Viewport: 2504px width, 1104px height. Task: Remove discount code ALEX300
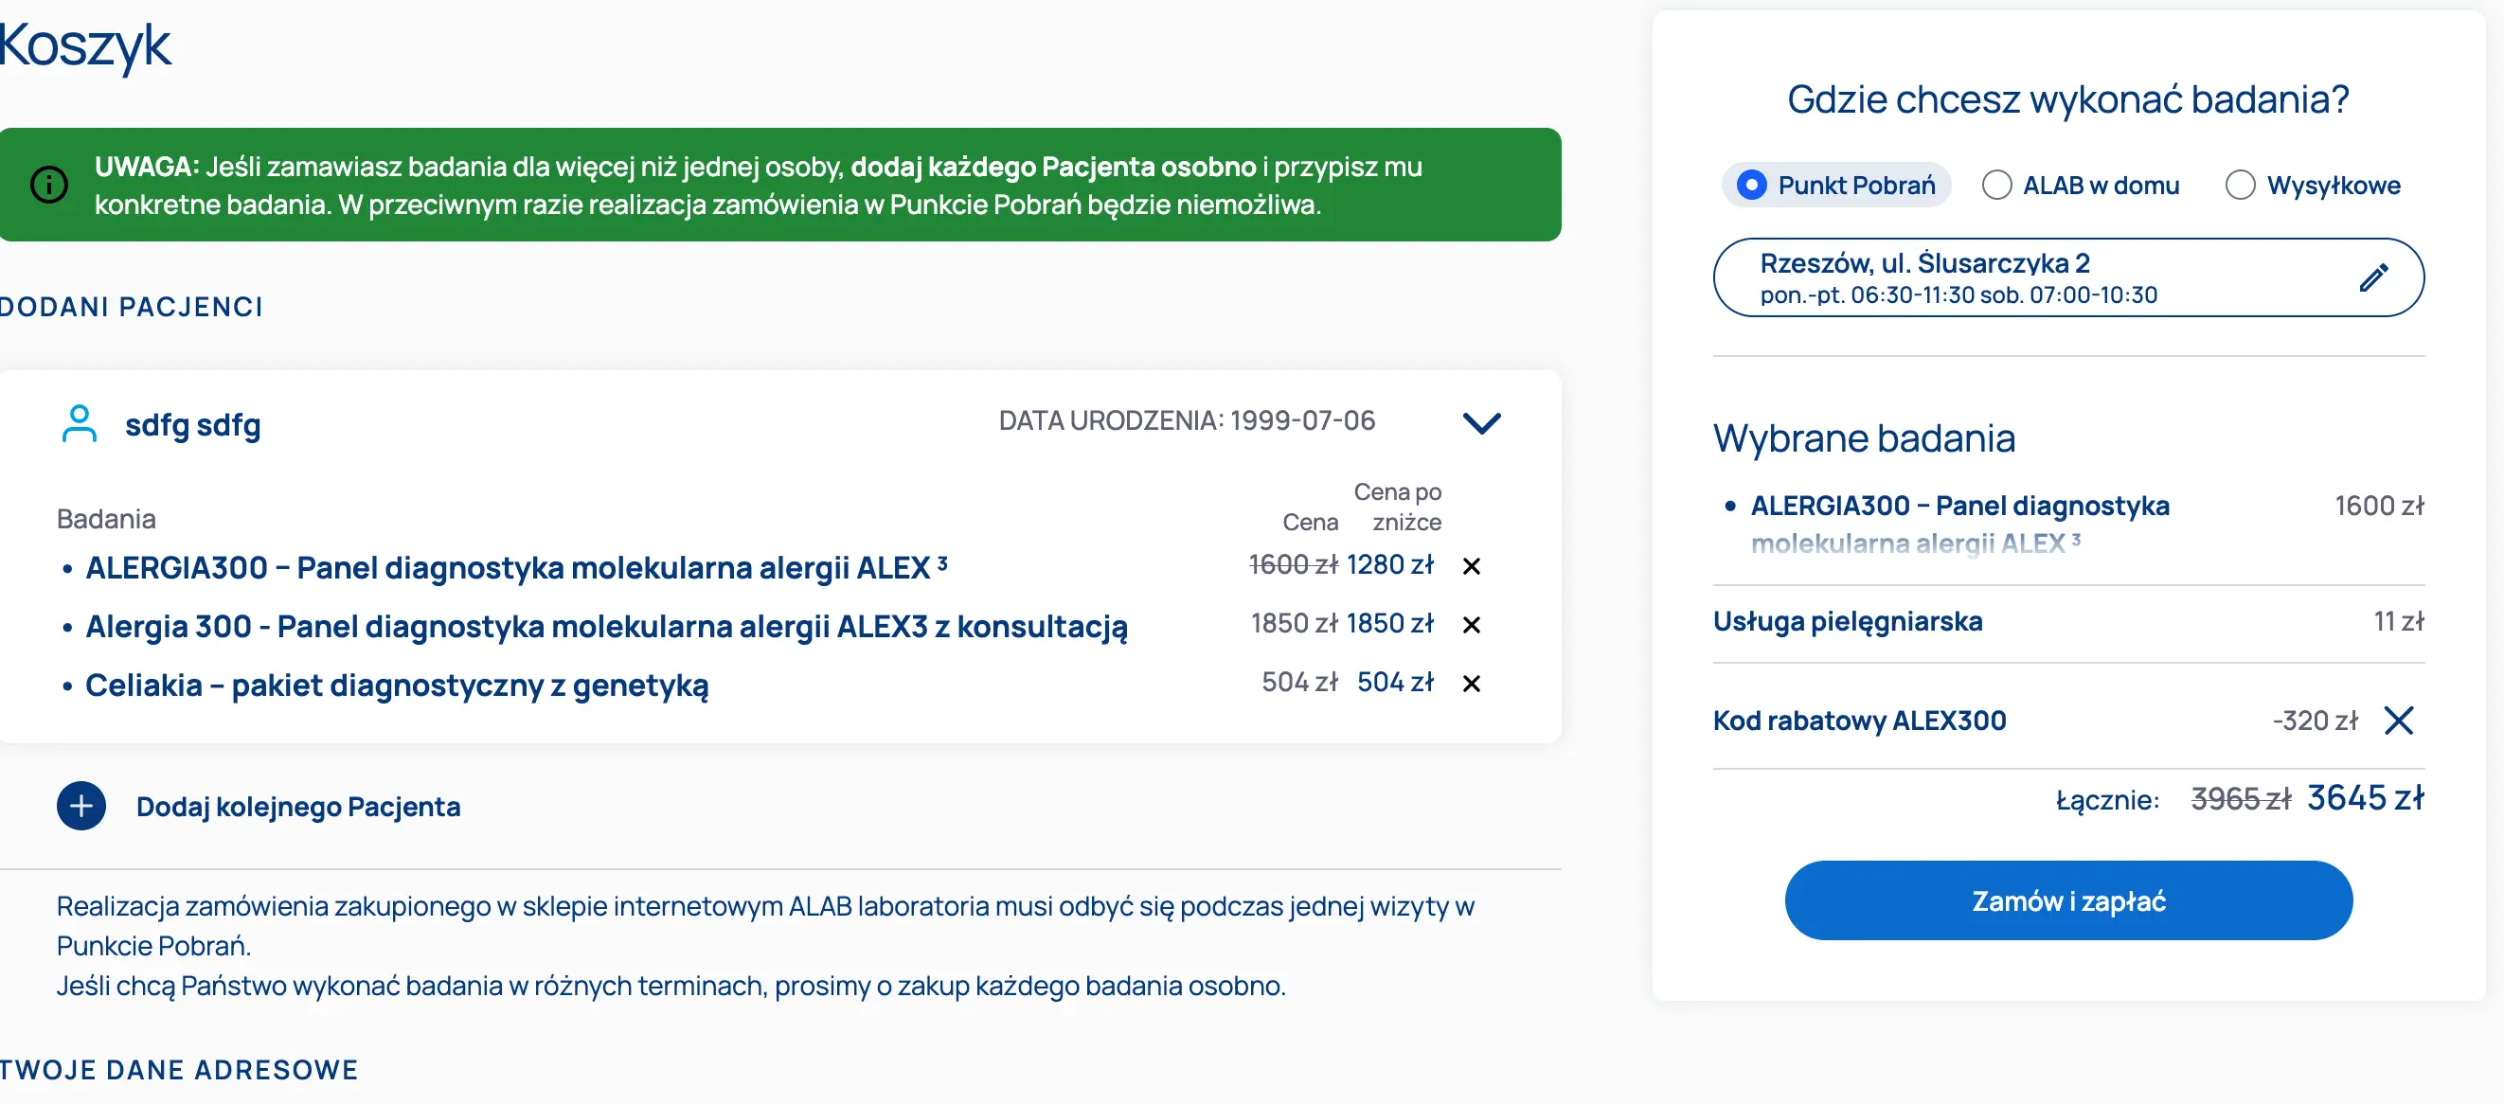click(2398, 721)
